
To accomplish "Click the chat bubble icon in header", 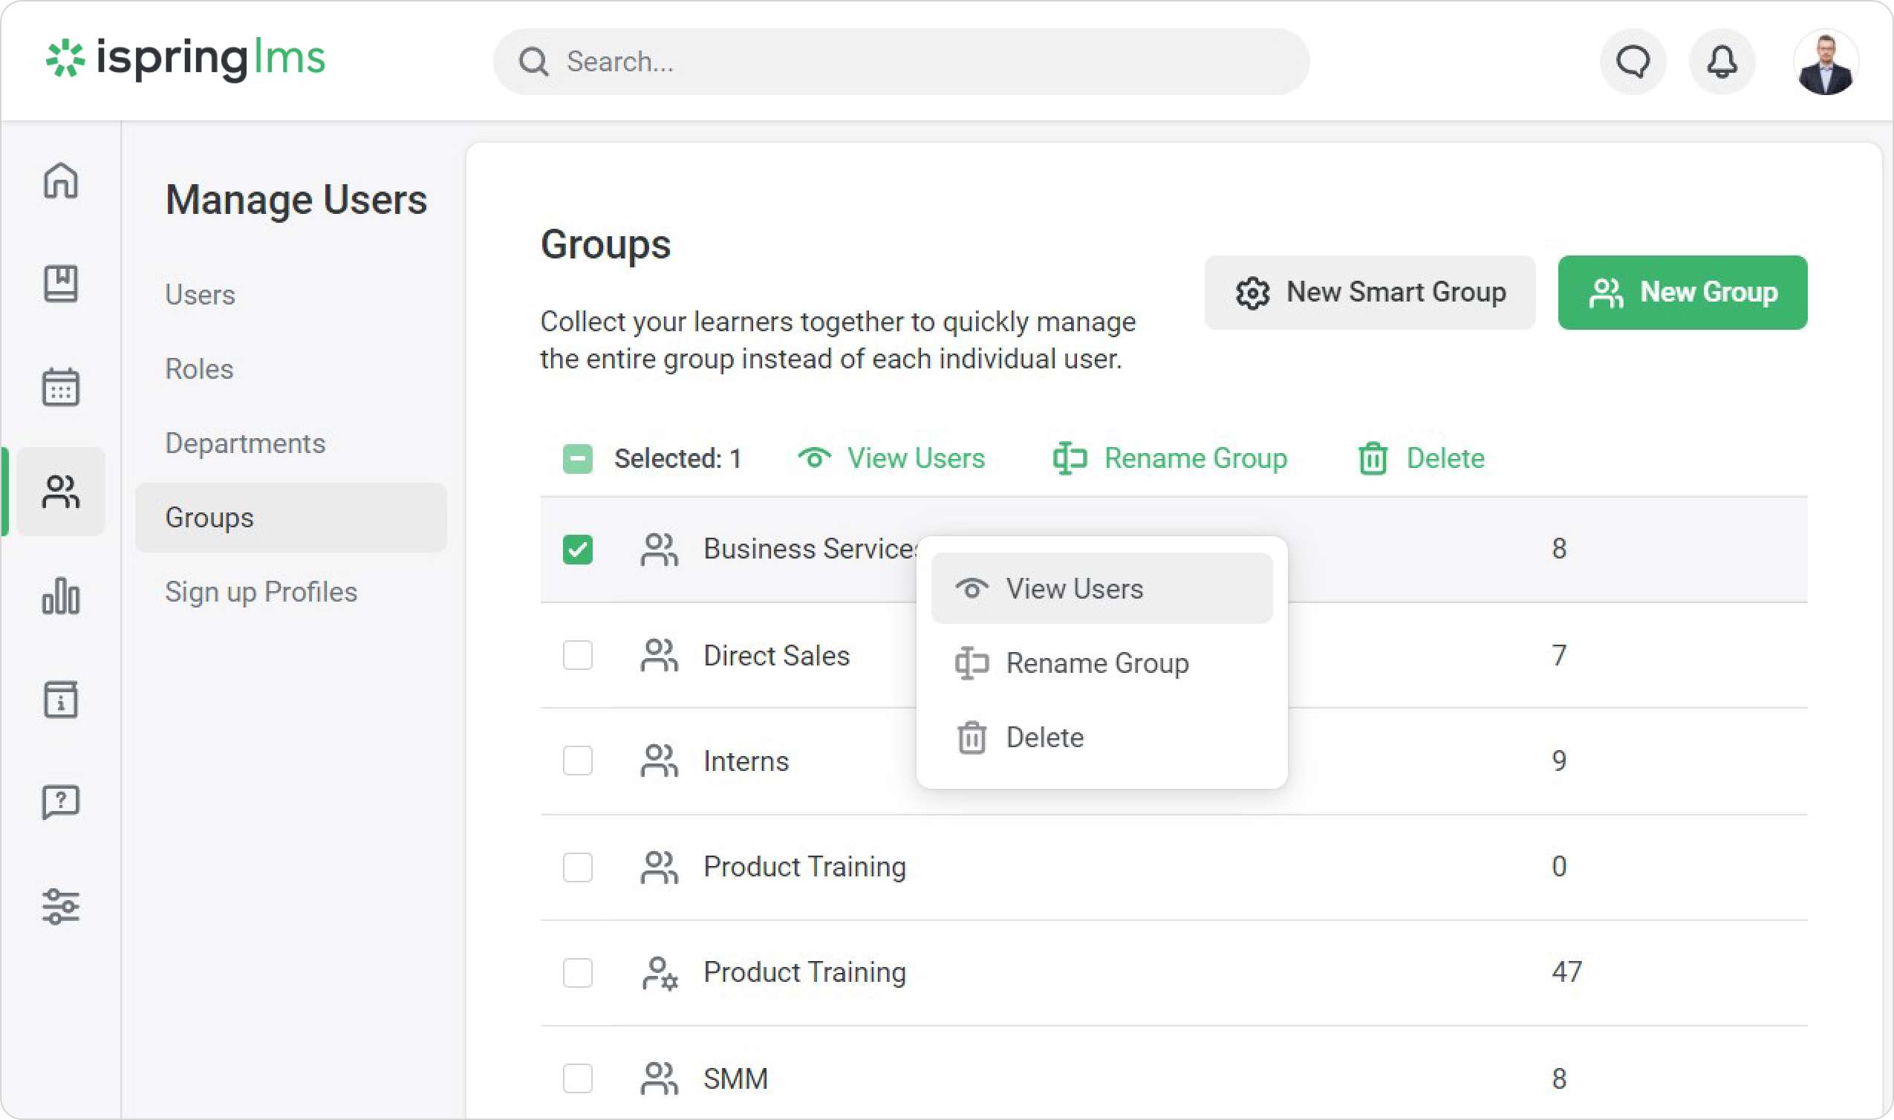I will click(x=1632, y=62).
